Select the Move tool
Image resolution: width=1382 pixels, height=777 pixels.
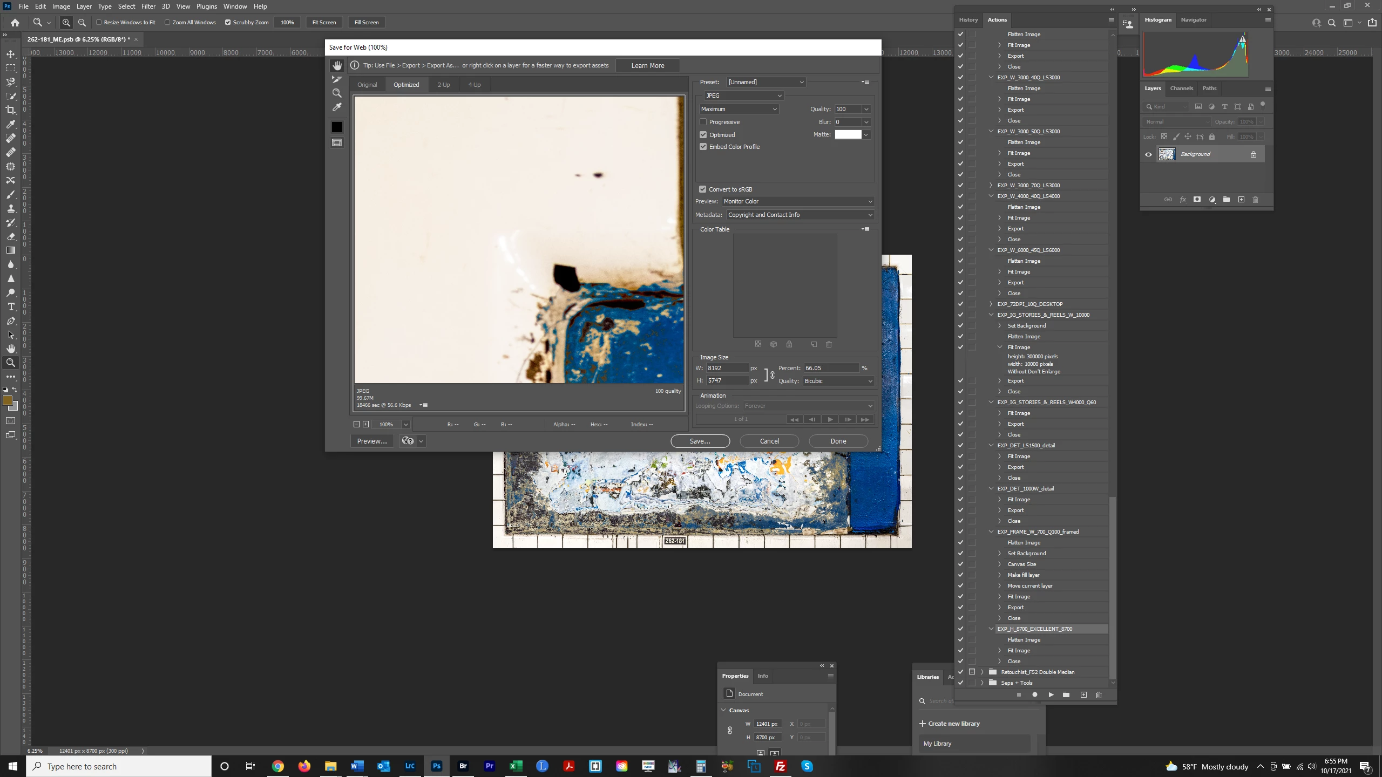point(11,54)
